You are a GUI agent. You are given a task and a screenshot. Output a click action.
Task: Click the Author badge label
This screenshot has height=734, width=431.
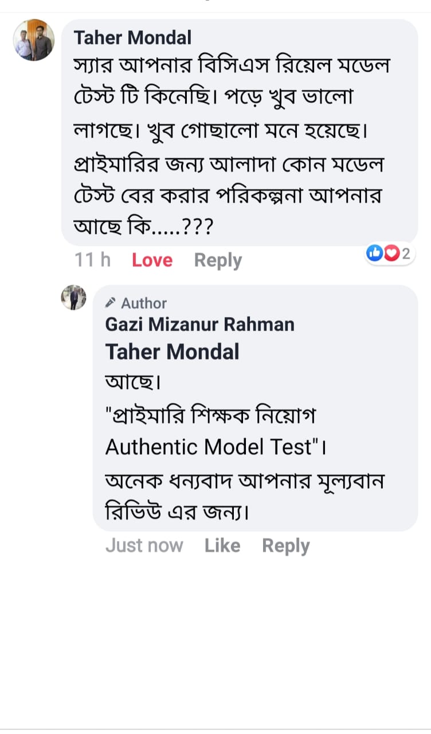[143, 303]
